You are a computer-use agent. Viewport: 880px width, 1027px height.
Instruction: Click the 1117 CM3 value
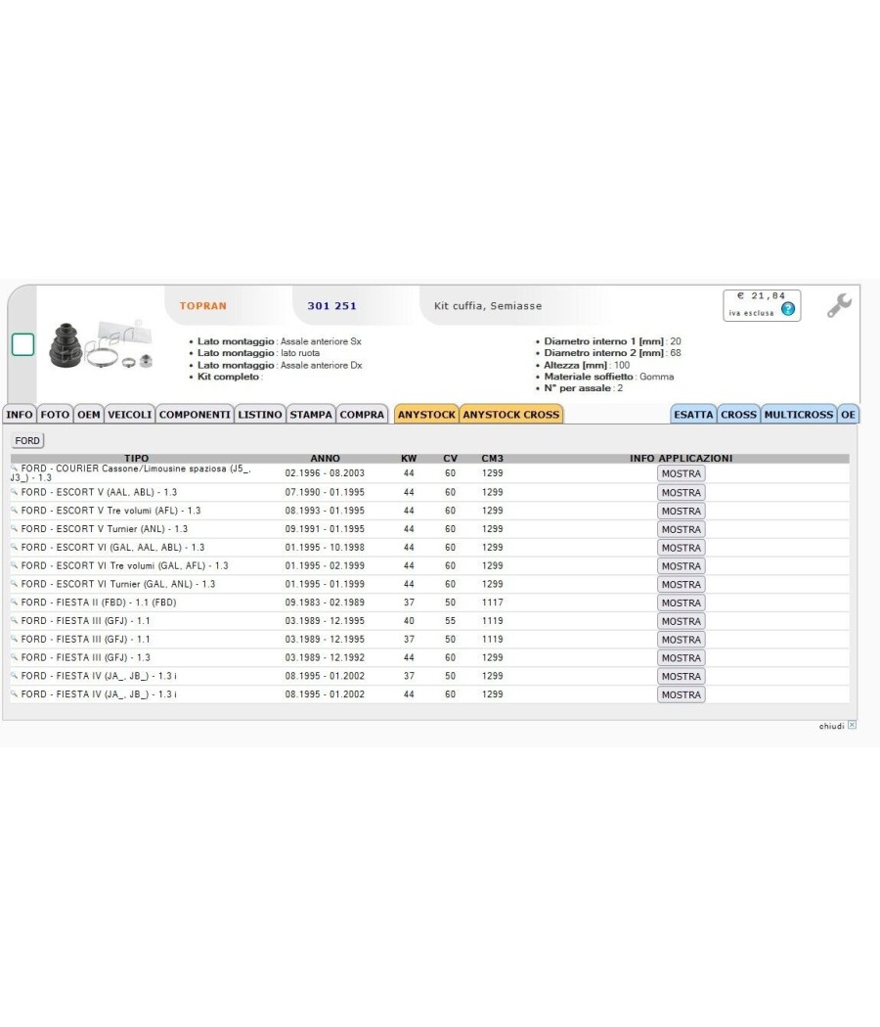coord(493,602)
